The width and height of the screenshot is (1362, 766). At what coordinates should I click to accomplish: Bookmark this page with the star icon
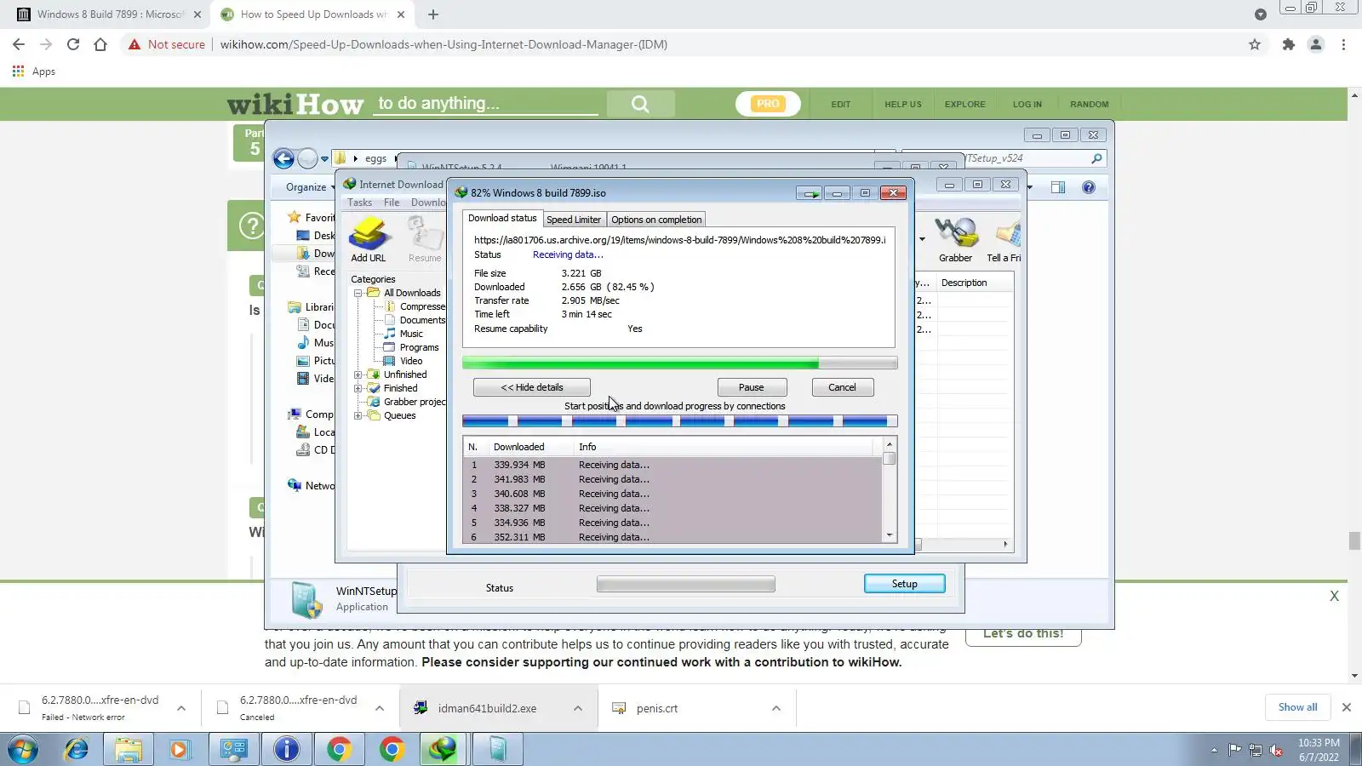[1255, 44]
